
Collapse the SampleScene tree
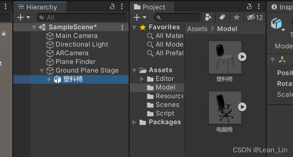point(34,27)
